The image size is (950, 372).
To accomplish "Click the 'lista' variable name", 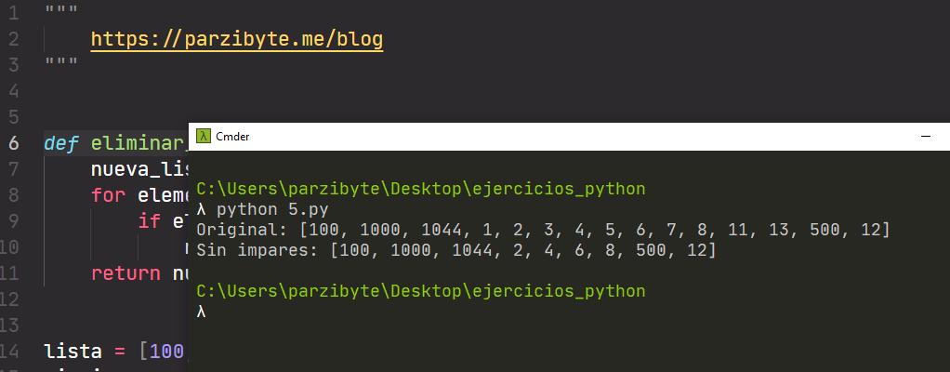I will pyautogui.click(x=73, y=352).
